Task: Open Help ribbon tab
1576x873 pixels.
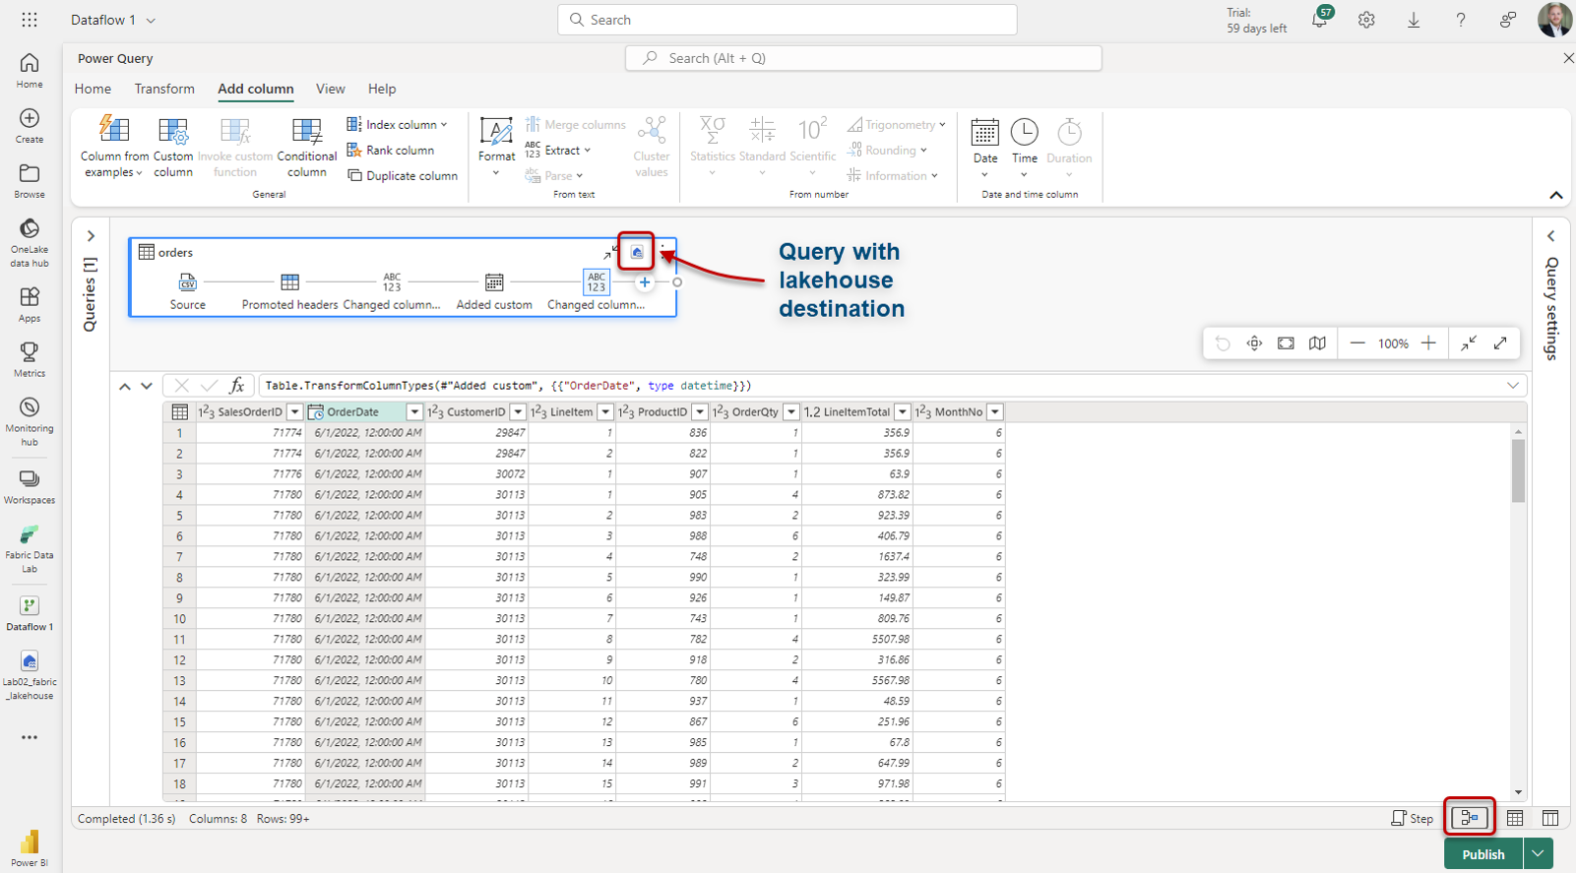Action: click(x=382, y=89)
